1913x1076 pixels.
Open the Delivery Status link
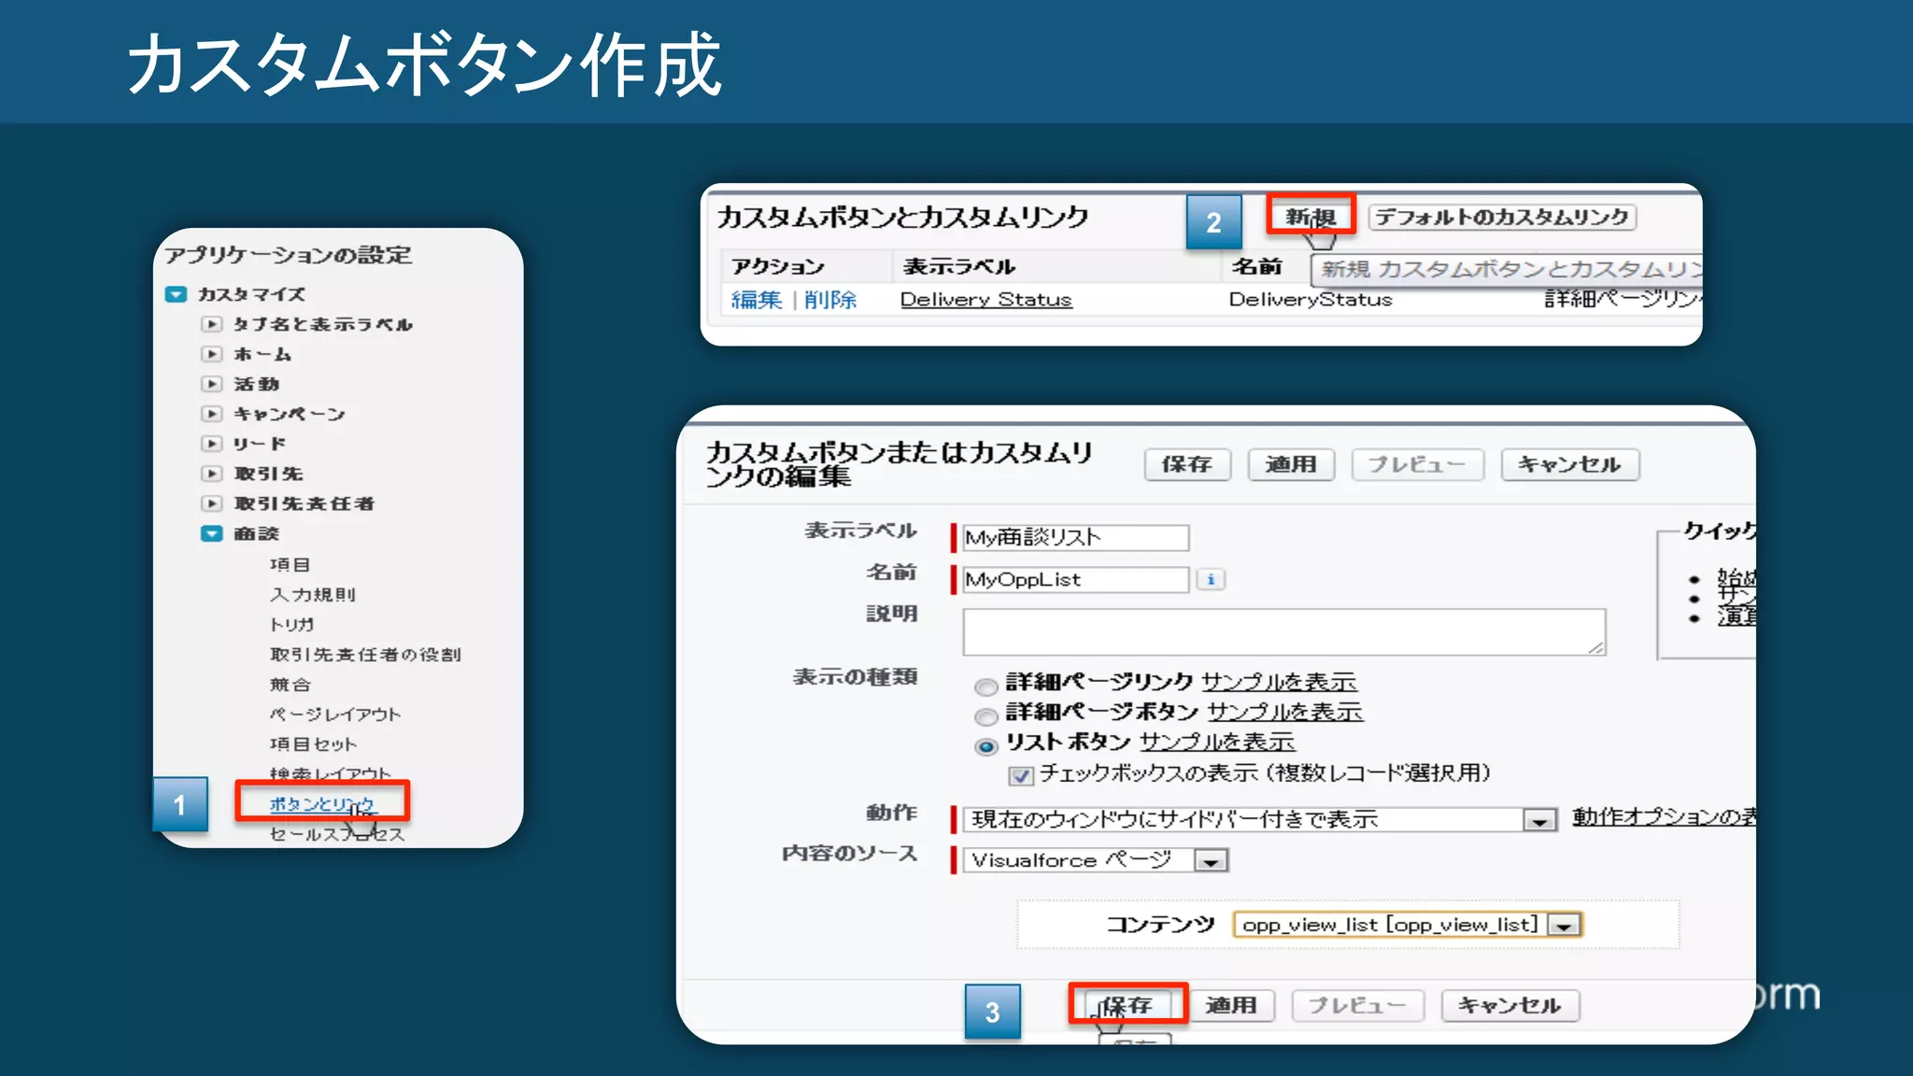coord(985,300)
